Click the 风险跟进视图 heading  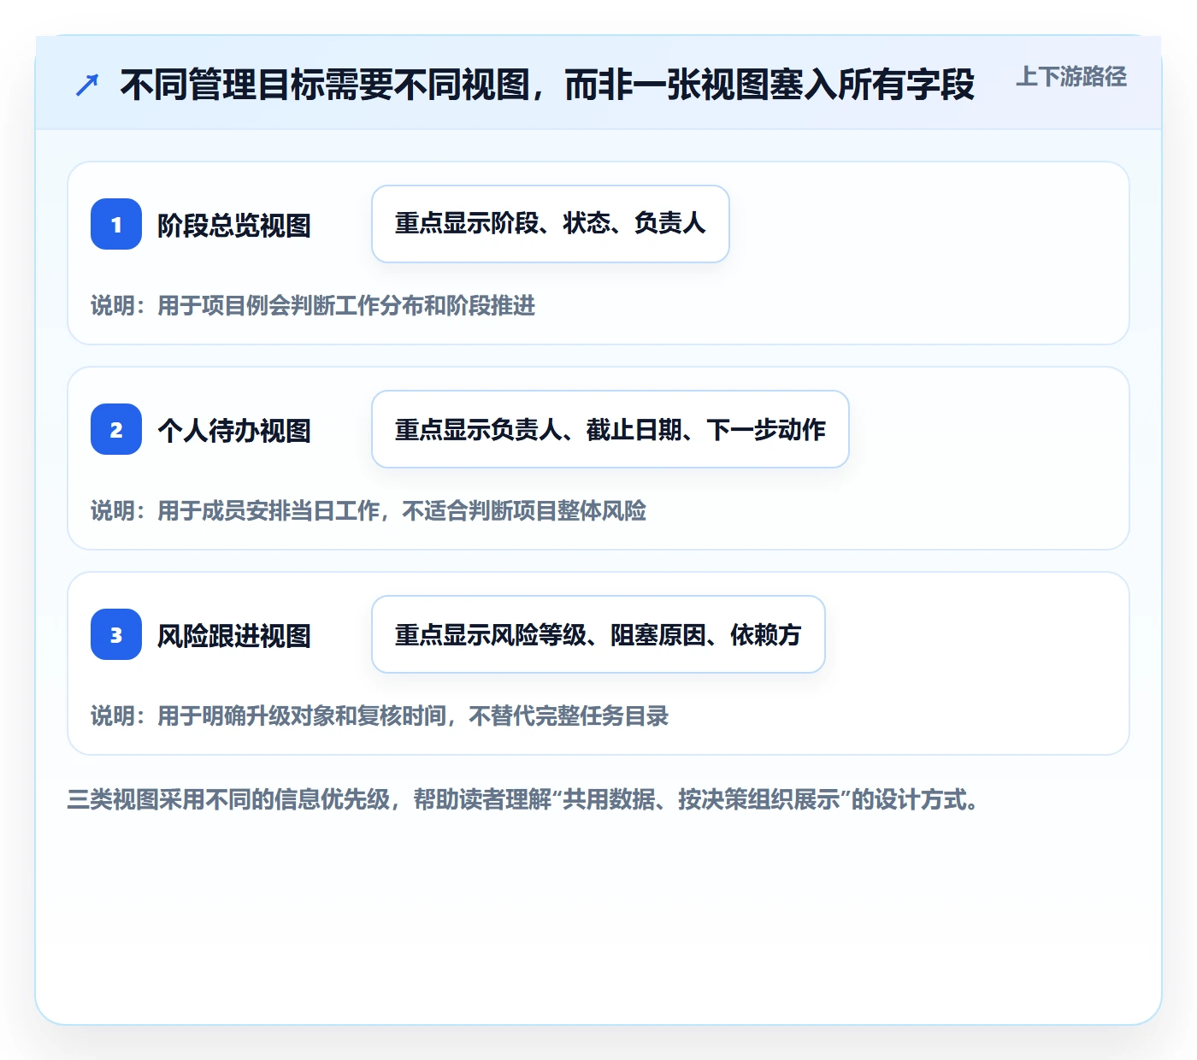[234, 636]
